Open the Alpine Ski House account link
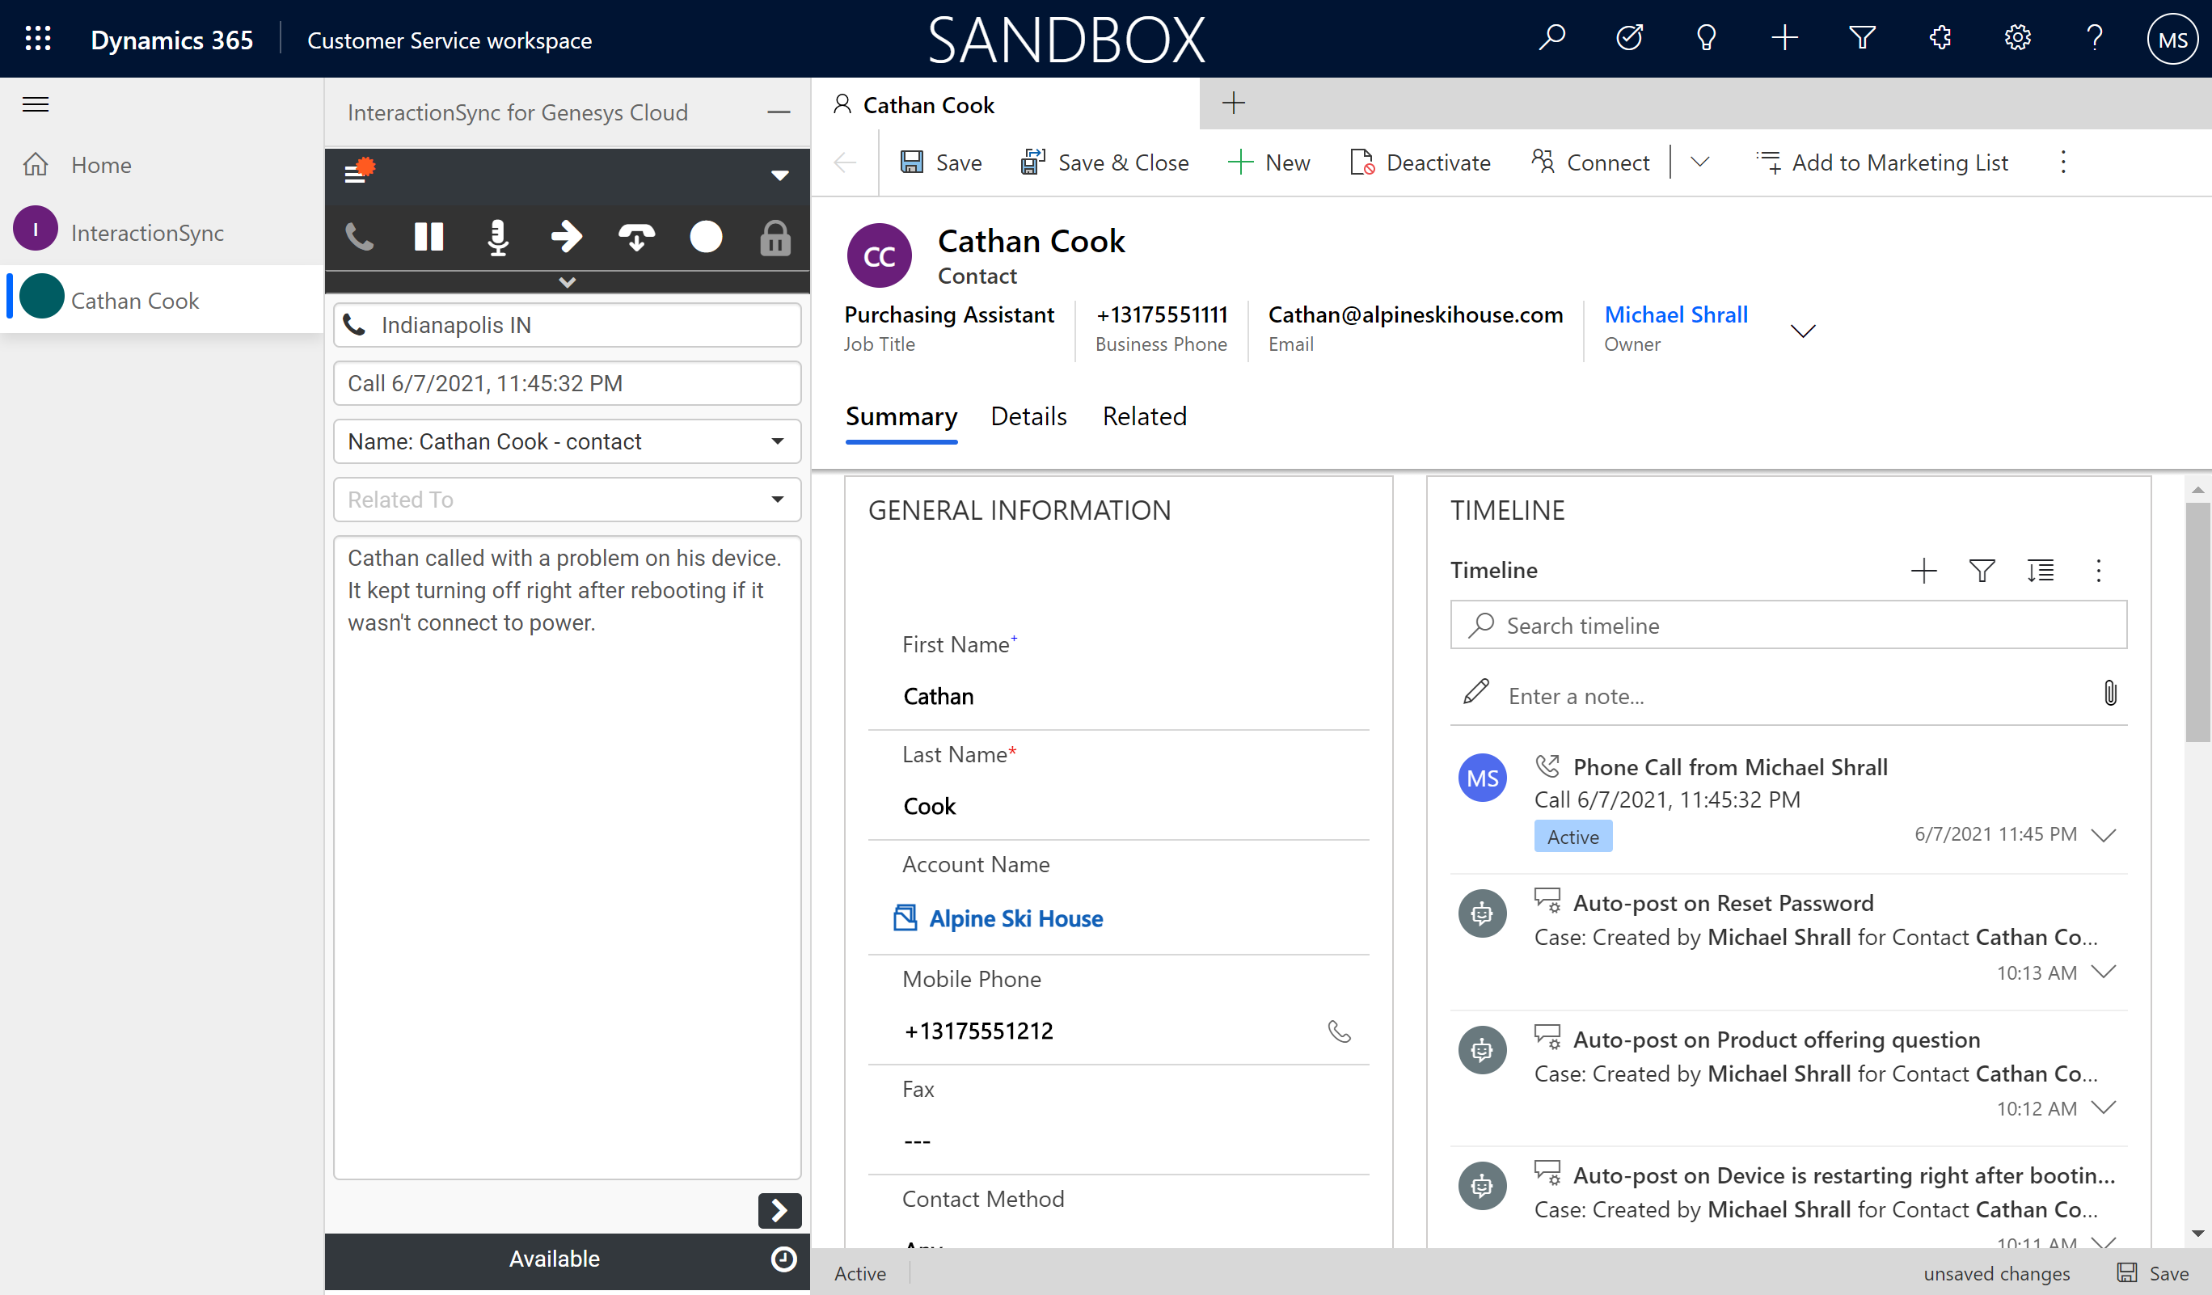 coord(1016,918)
